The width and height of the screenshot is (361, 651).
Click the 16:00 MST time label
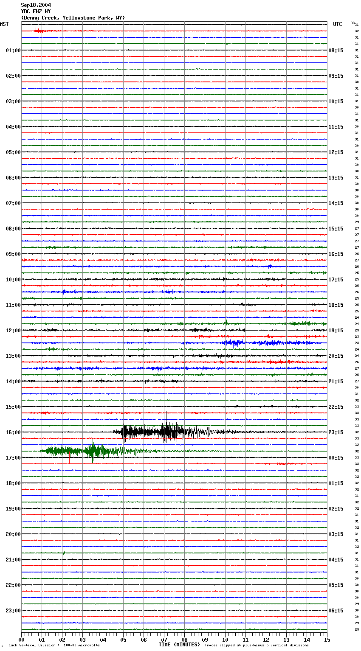13,432
